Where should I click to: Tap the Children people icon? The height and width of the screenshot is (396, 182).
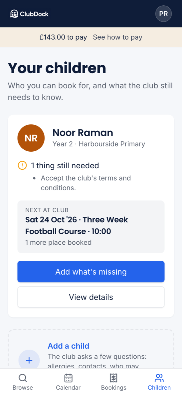click(x=159, y=378)
